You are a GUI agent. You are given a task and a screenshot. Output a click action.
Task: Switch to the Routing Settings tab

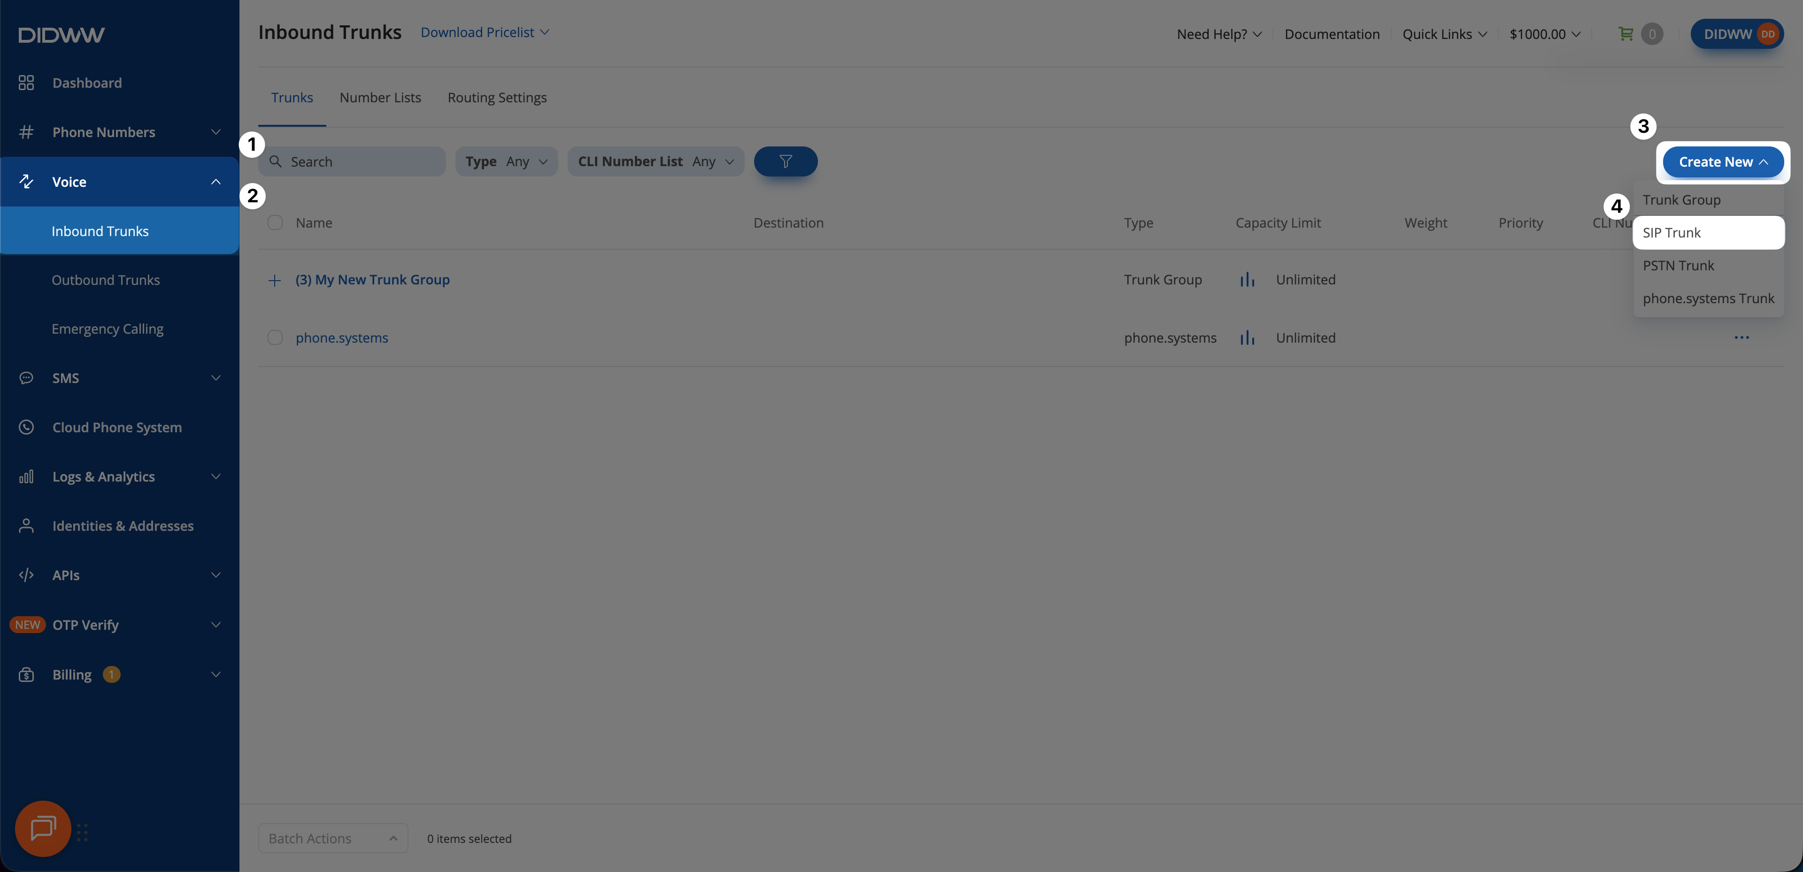(x=497, y=98)
